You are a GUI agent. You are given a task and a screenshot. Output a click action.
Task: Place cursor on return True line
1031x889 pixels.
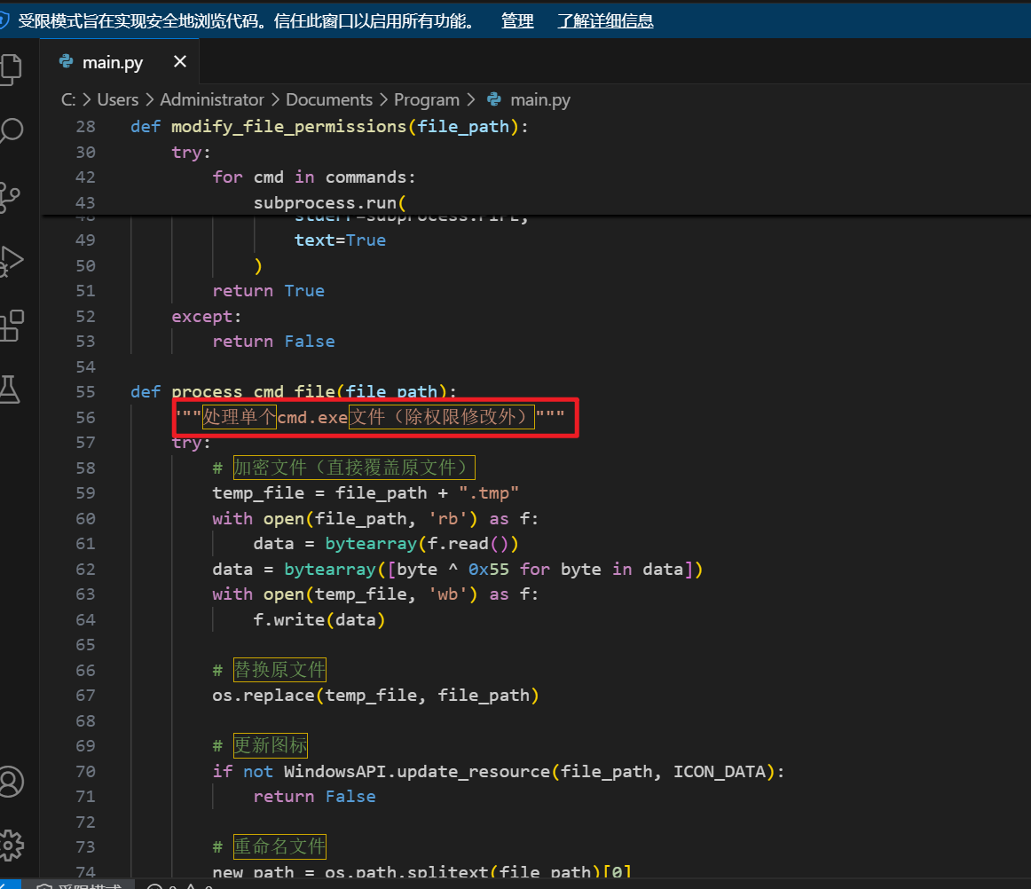tap(268, 291)
